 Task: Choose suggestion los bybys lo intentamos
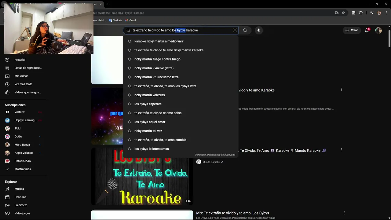181,149
